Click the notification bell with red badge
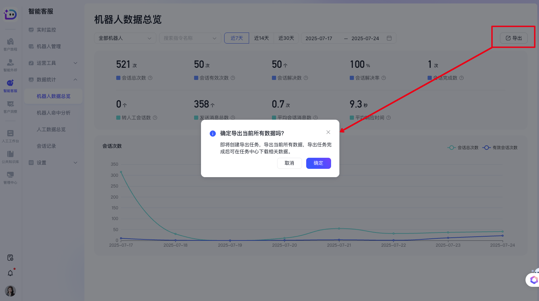This screenshot has width=539, height=301. point(10,273)
